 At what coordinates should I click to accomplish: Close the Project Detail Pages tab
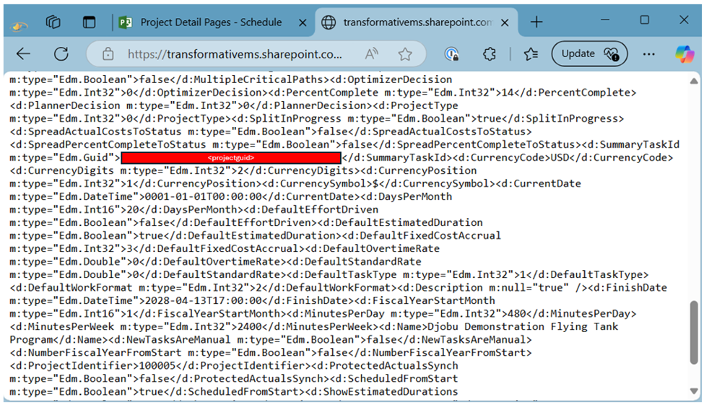tap(303, 22)
